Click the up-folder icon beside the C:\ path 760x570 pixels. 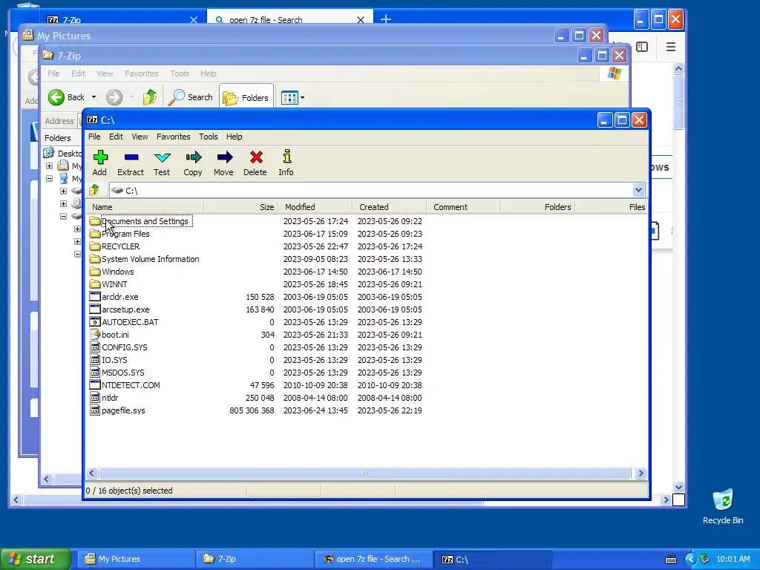point(94,190)
